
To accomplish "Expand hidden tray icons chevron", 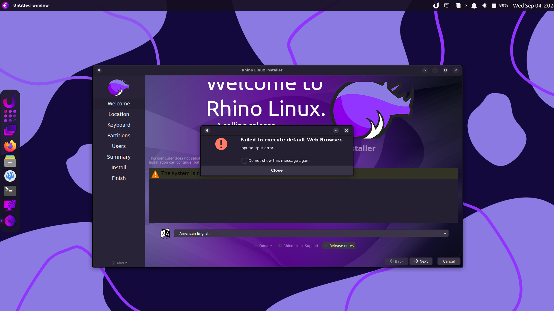I will (466, 5).
